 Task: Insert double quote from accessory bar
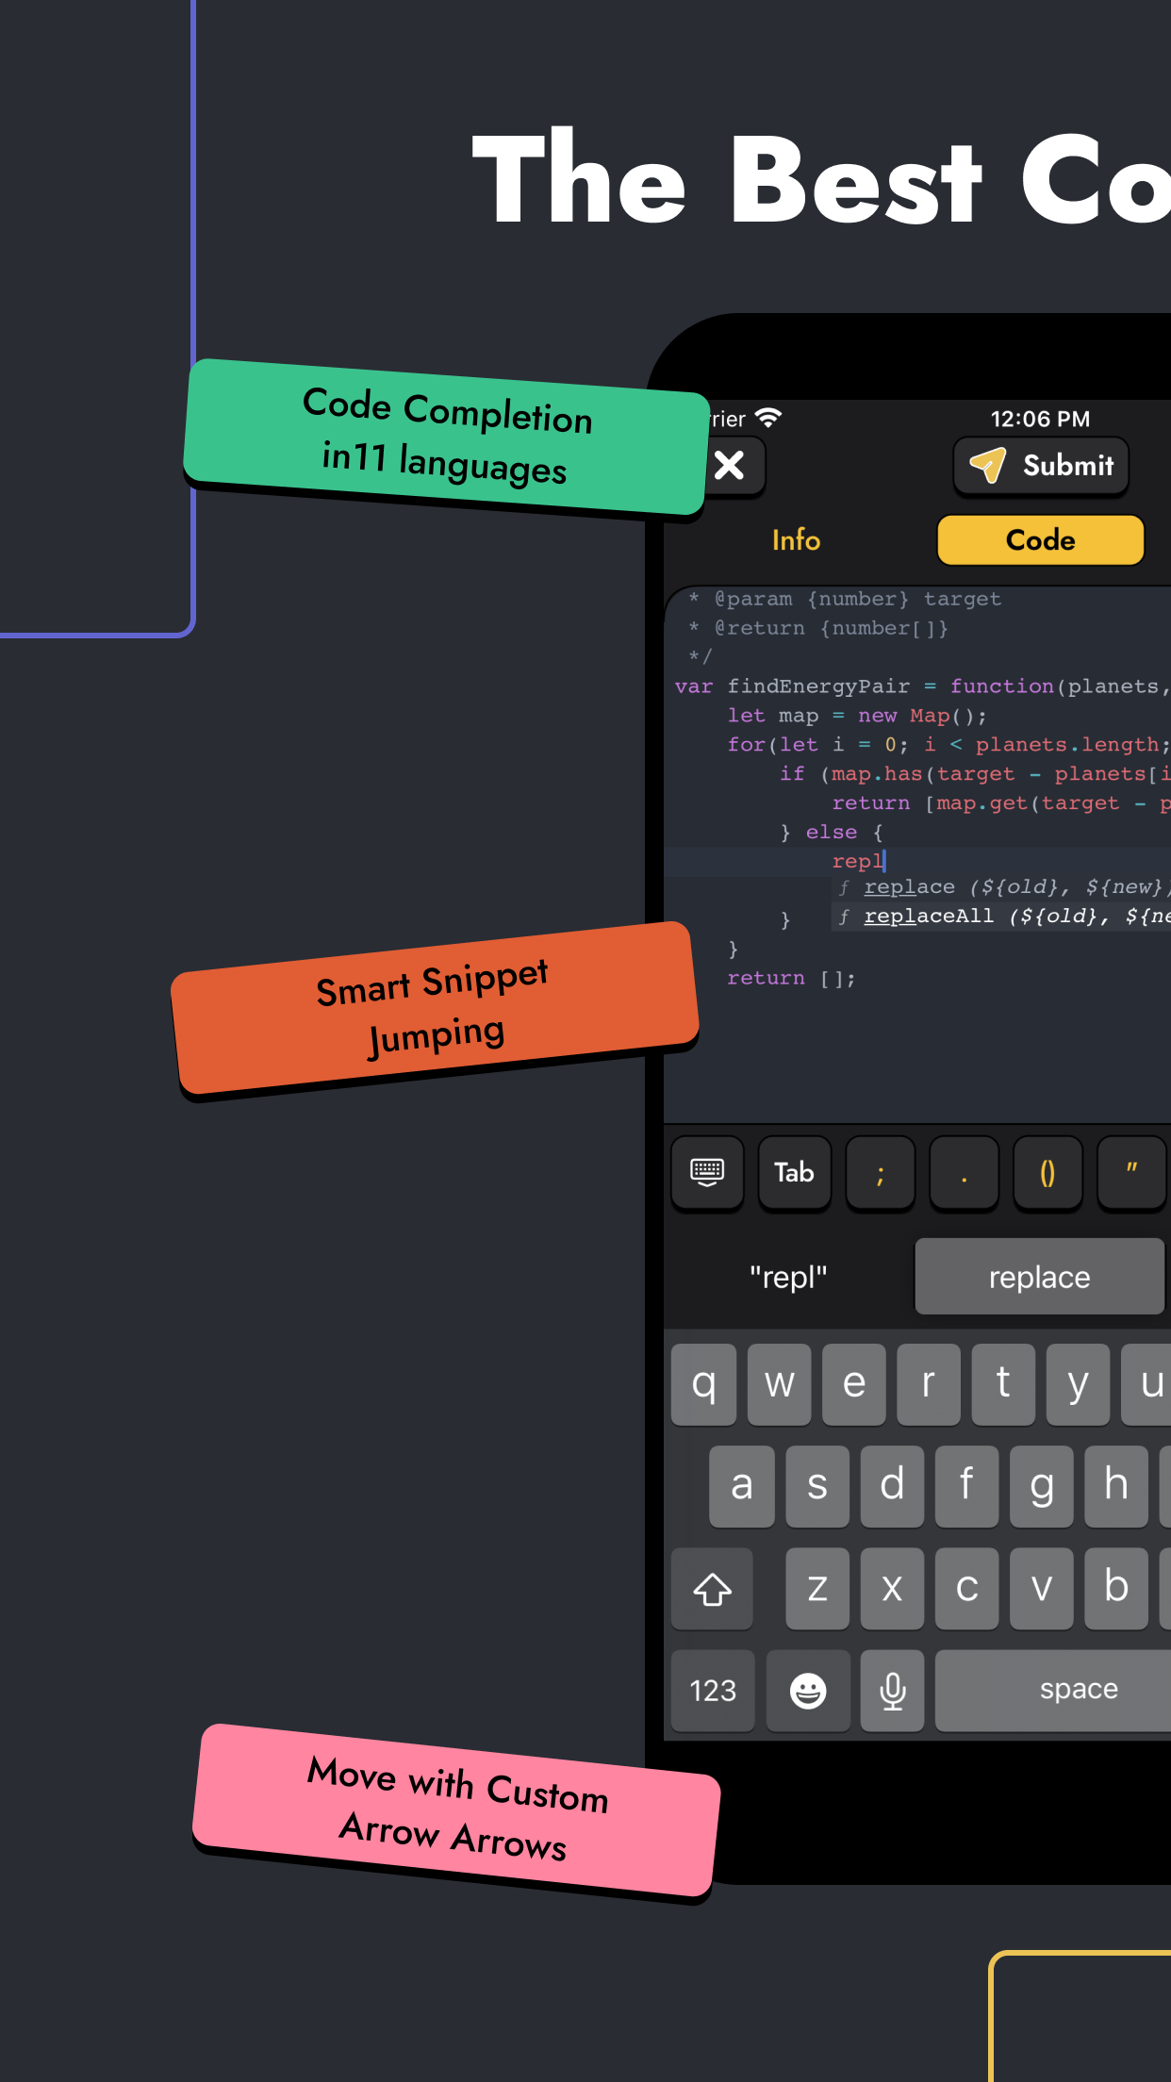coord(1131,1173)
